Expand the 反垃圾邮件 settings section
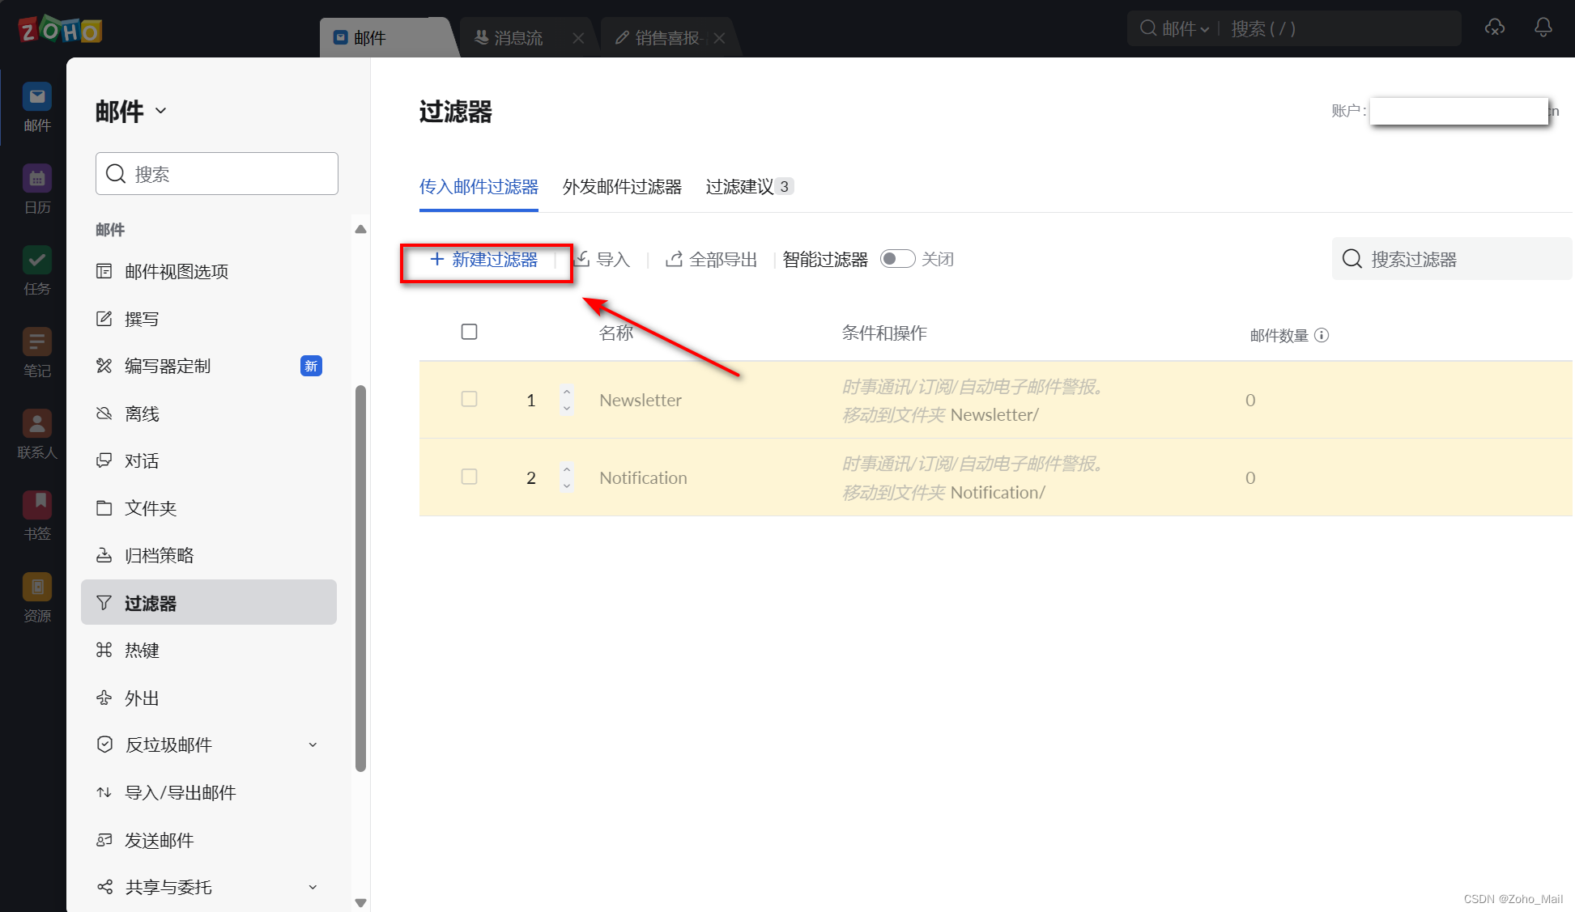Image resolution: width=1575 pixels, height=912 pixels. point(313,745)
